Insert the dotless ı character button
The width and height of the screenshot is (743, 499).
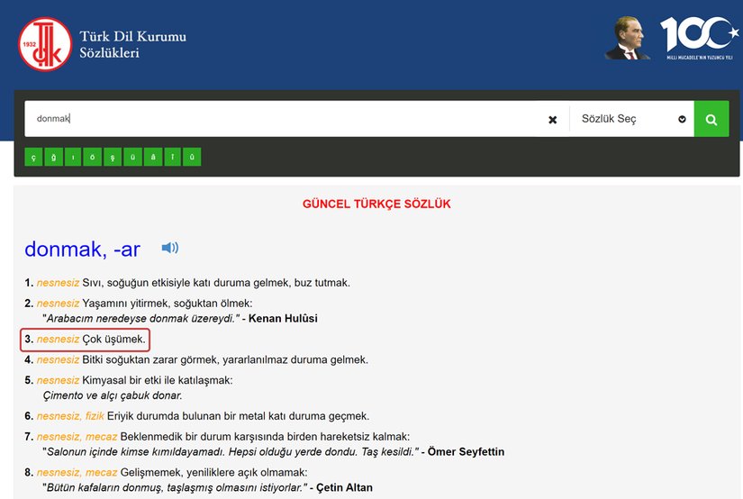pos(73,157)
